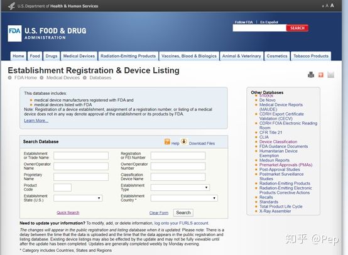Screen dimensions: 348x255
Task: Open the Tobacco Products tab
Action: [x=311, y=56]
